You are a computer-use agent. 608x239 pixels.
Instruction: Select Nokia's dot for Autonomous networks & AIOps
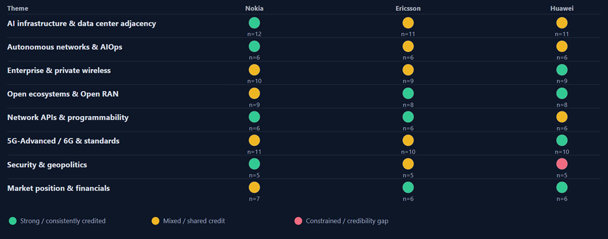(x=254, y=46)
